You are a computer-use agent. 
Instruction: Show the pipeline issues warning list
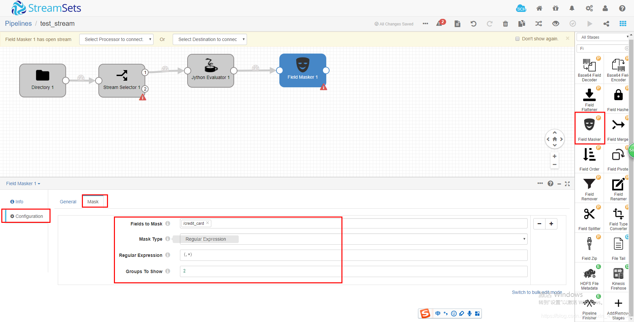[x=440, y=23]
